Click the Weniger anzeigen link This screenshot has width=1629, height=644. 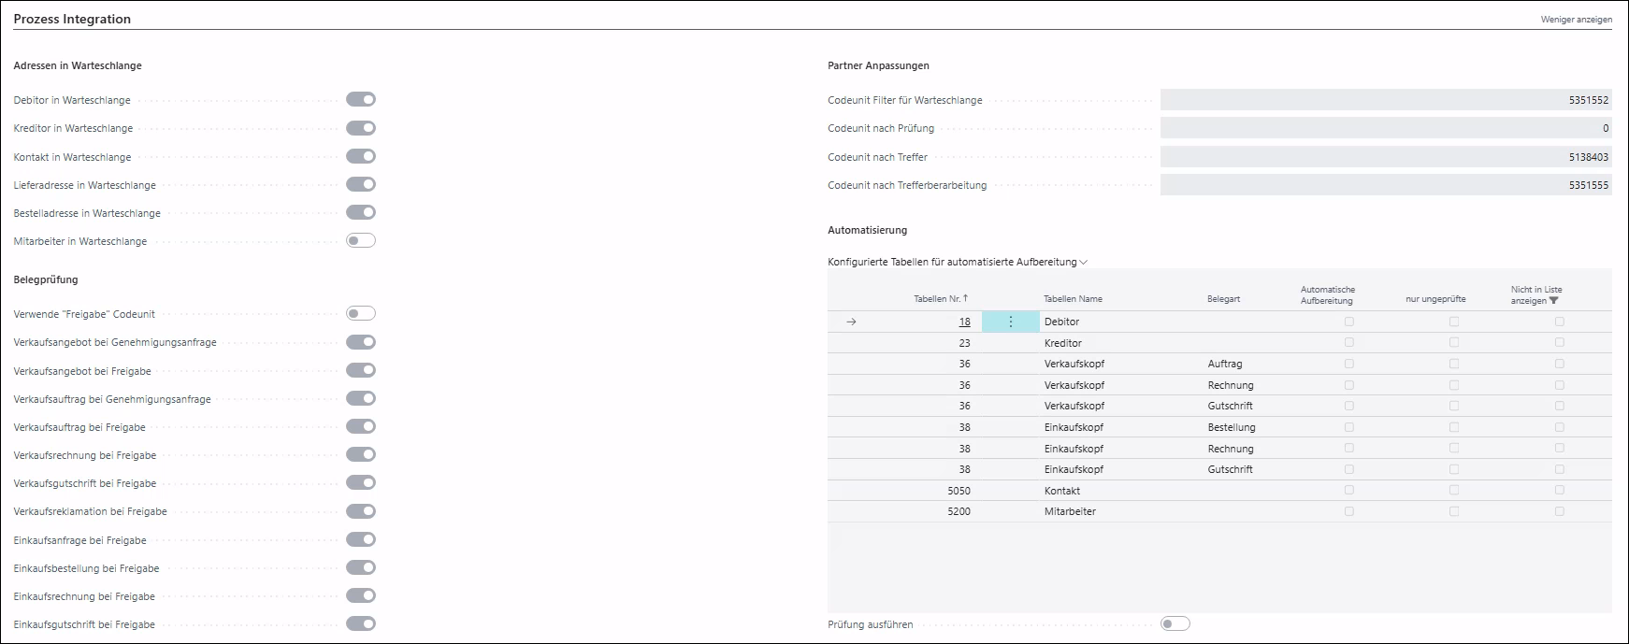click(x=1576, y=20)
